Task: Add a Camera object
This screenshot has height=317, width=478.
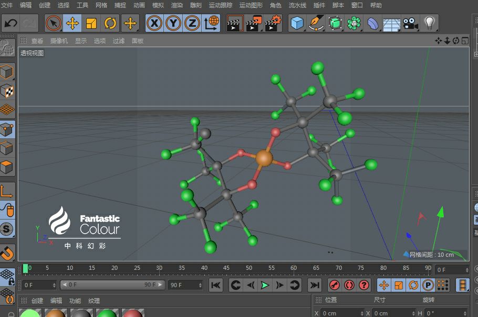Action: click(x=410, y=23)
